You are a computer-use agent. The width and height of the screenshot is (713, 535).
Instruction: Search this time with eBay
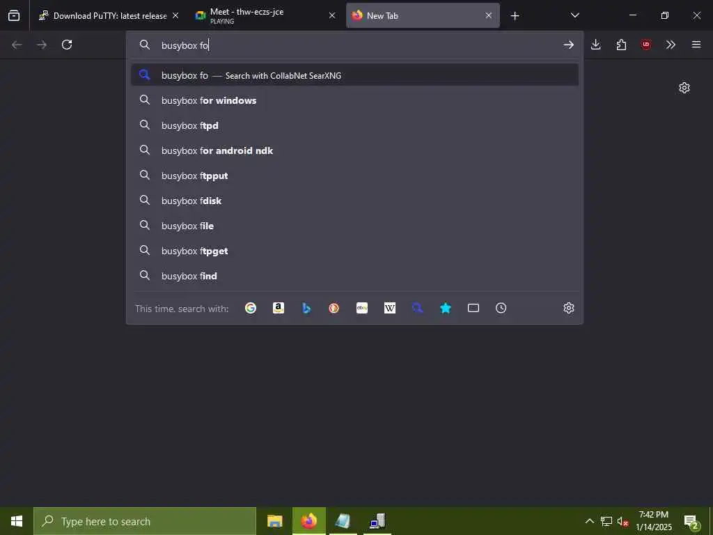click(362, 308)
